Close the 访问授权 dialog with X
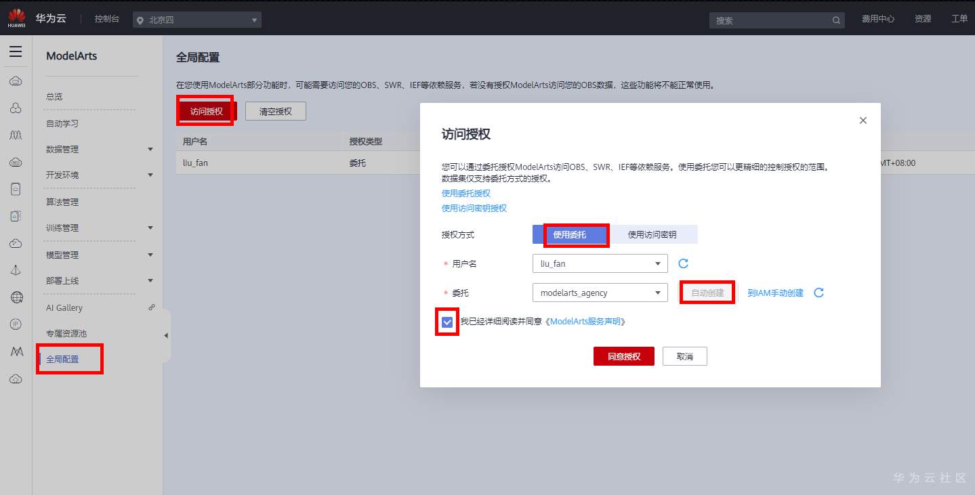 [863, 121]
